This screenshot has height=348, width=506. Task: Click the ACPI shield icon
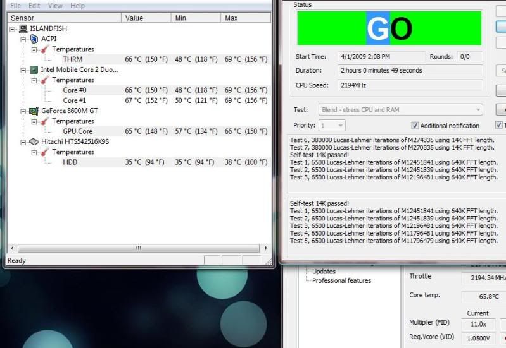pos(34,39)
